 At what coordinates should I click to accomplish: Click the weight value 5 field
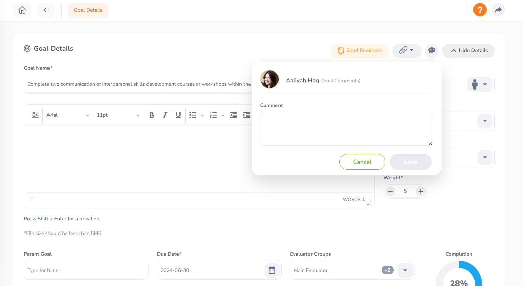tap(405, 191)
